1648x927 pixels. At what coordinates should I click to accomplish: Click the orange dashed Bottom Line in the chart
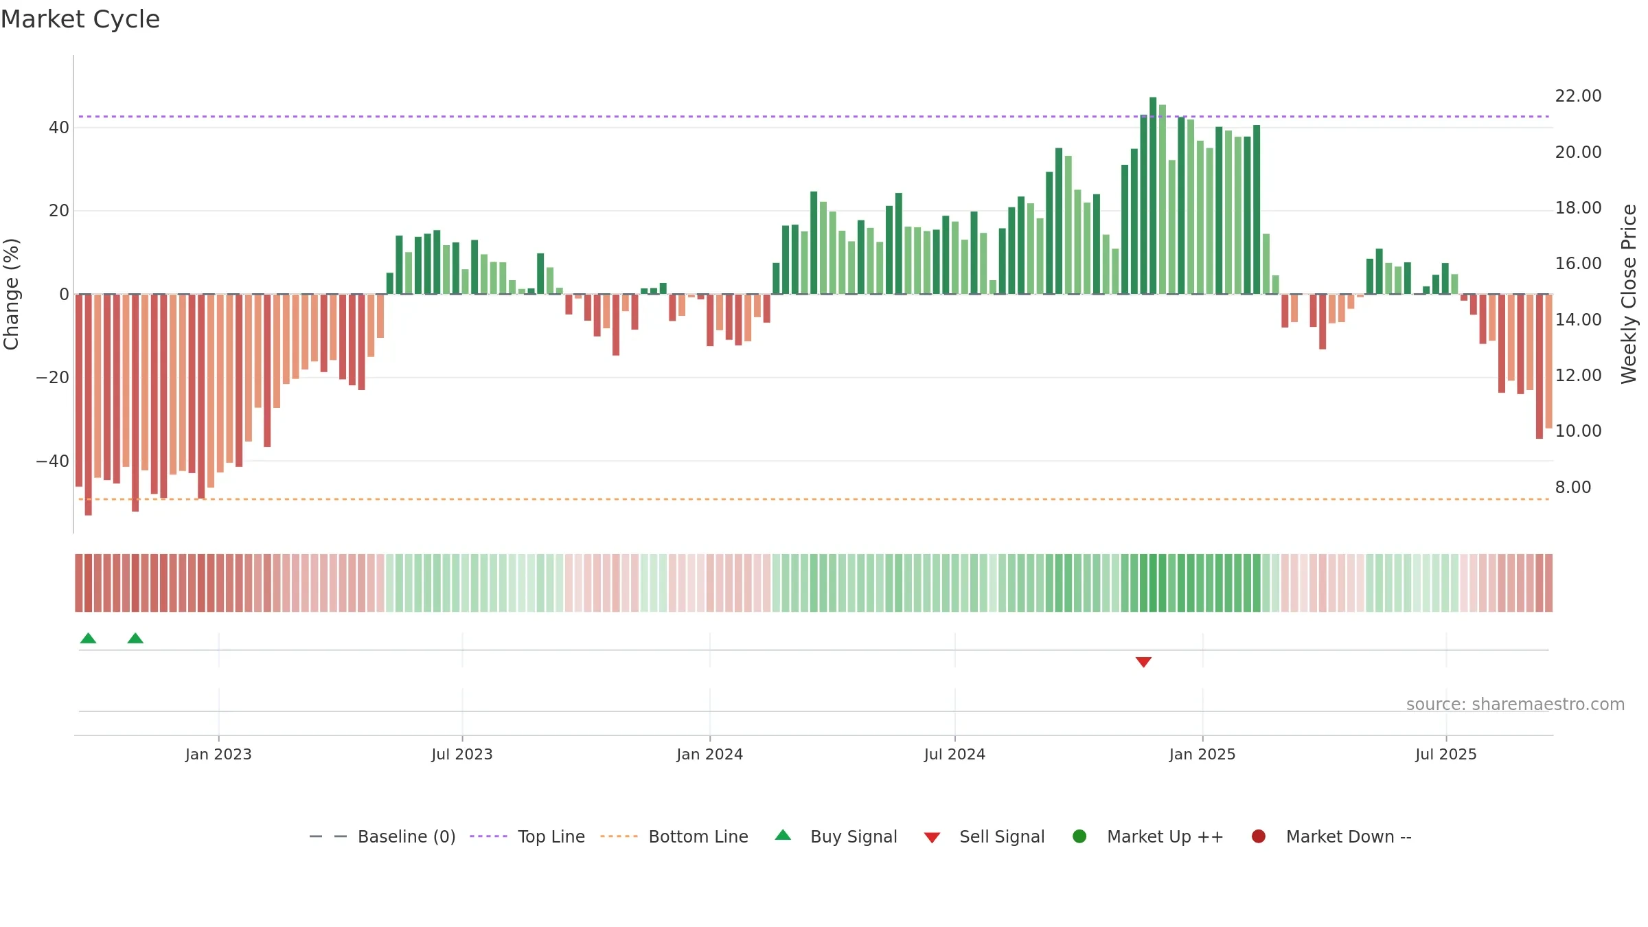click(814, 499)
